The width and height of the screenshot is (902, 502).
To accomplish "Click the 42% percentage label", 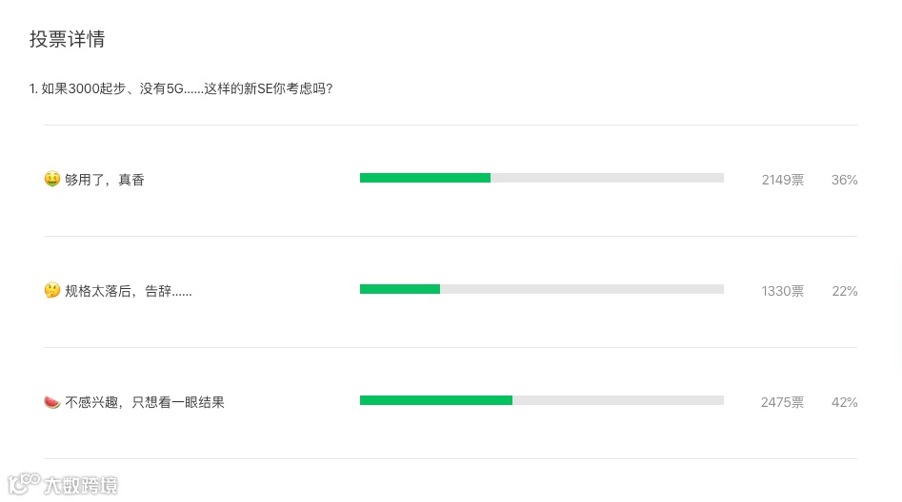I will pos(845,402).
